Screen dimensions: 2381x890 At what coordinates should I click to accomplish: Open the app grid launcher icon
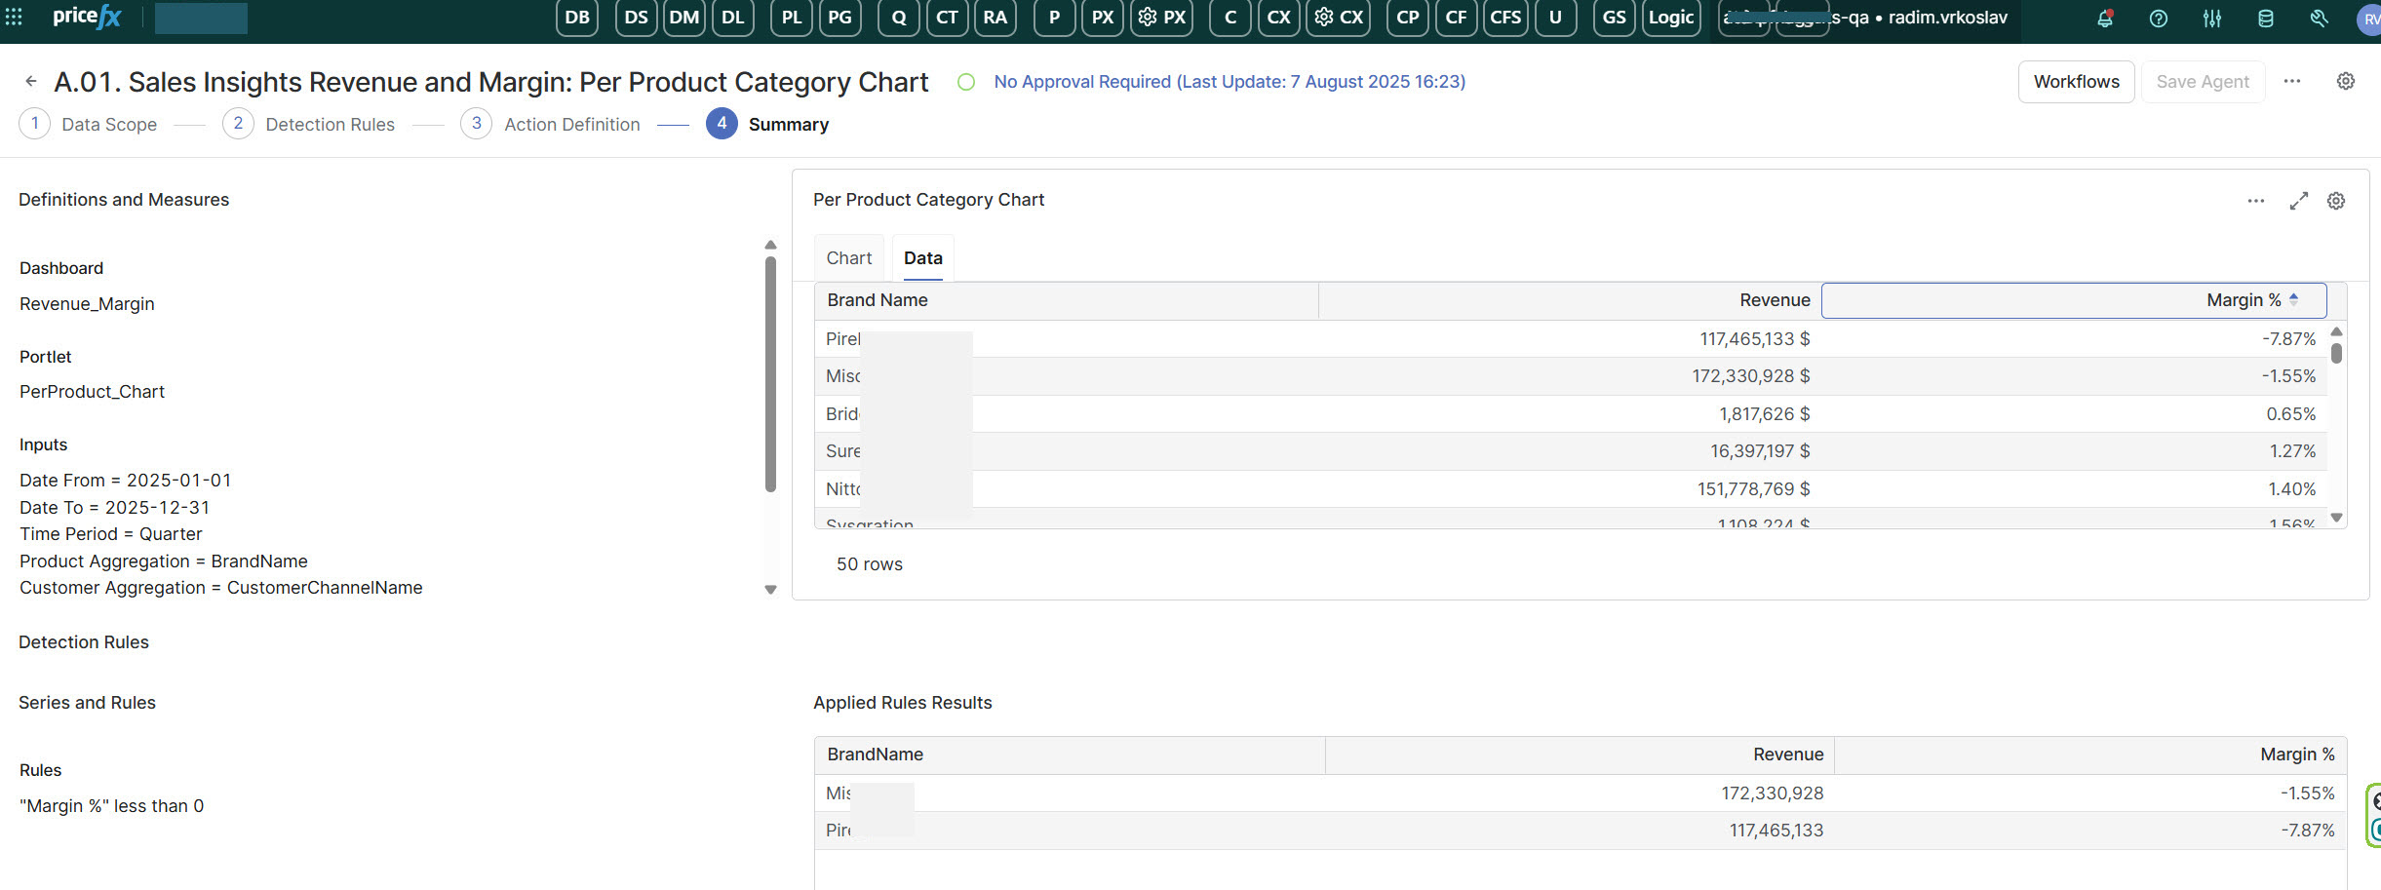[x=14, y=17]
